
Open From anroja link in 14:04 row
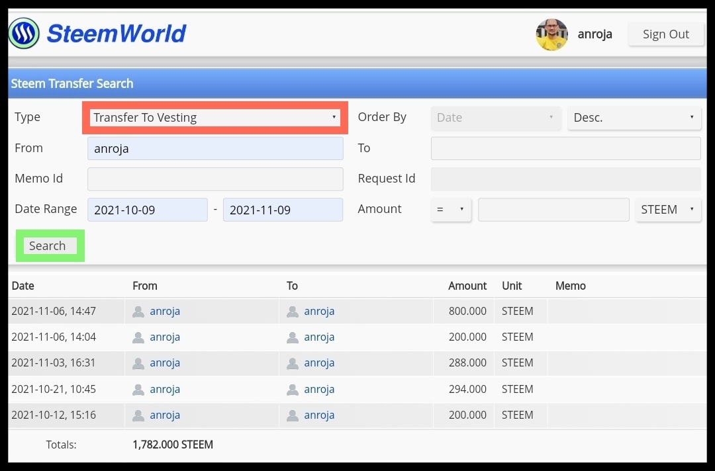[165, 337]
